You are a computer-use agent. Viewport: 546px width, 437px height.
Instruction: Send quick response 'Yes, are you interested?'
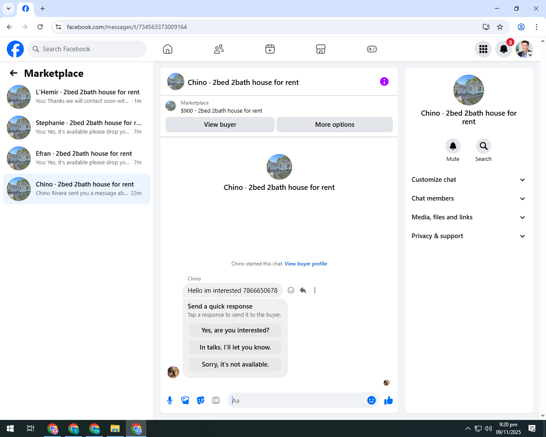(235, 330)
